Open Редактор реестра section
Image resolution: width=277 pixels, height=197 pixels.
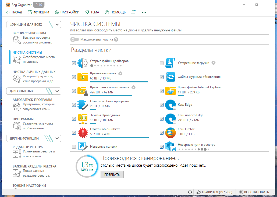coord(34,151)
